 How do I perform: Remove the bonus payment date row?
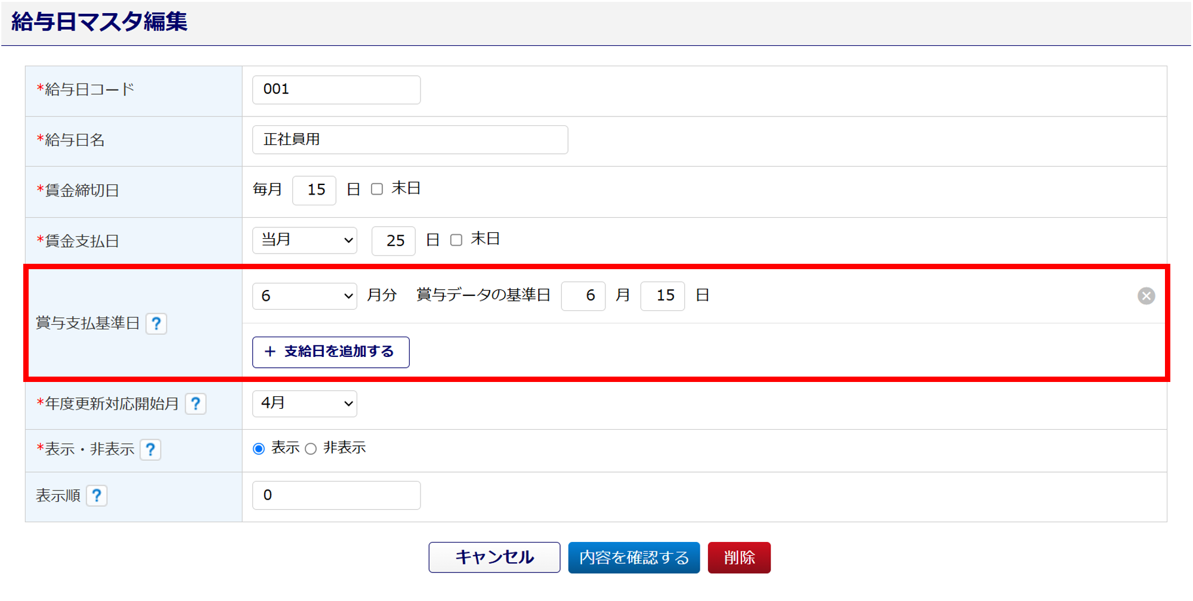coord(1146,296)
